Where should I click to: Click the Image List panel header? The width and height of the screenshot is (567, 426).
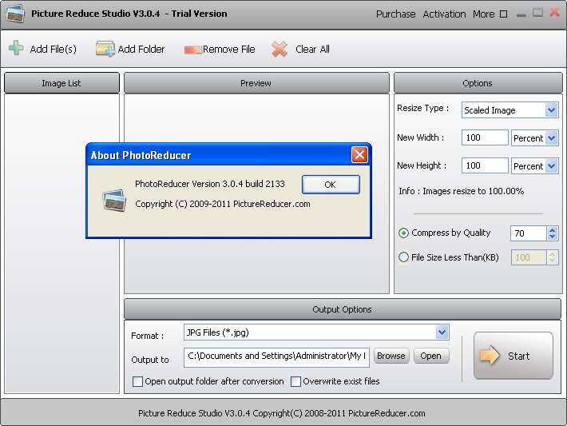(61, 83)
